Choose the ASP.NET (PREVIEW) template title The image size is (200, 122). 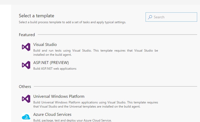coord(51,63)
